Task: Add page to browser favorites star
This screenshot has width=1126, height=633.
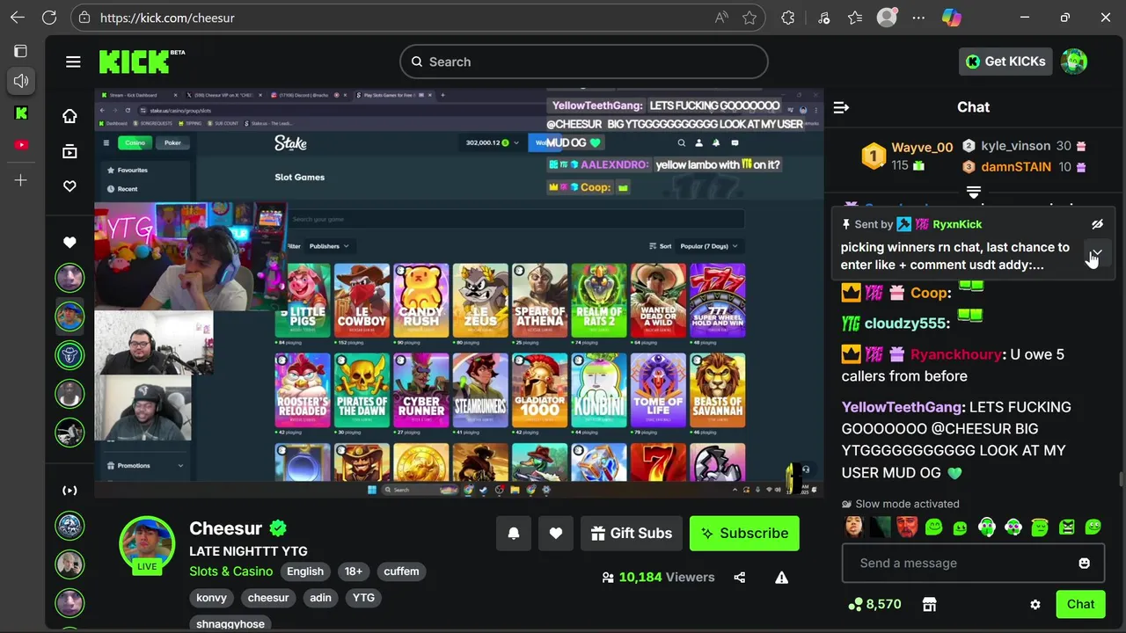Action: (749, 18)
